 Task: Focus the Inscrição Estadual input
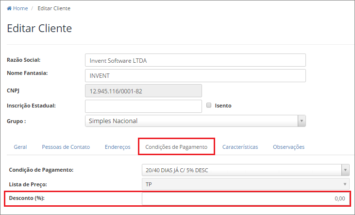143,106
